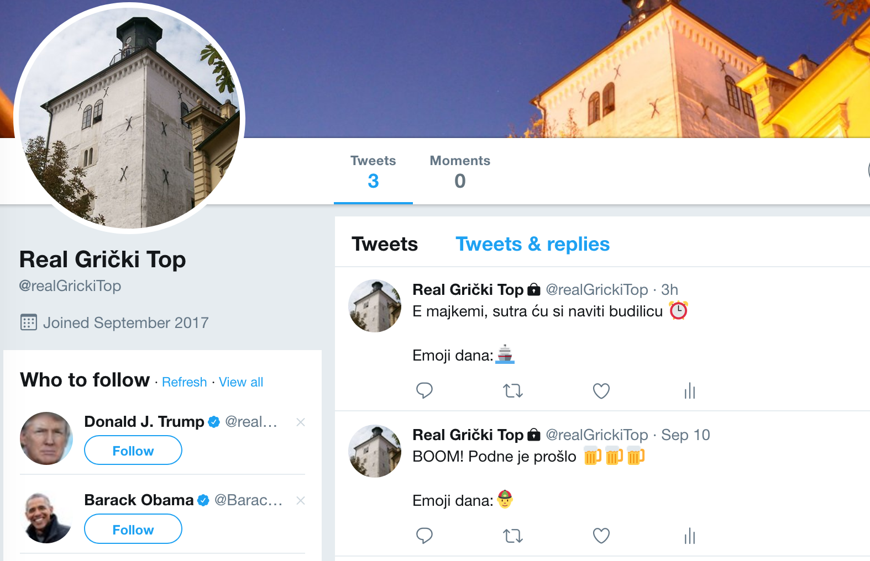Like the BOOM! Podne tweet
Viewport: 870px width, 561px height.
pyautogui.click(x=601, y=536)
